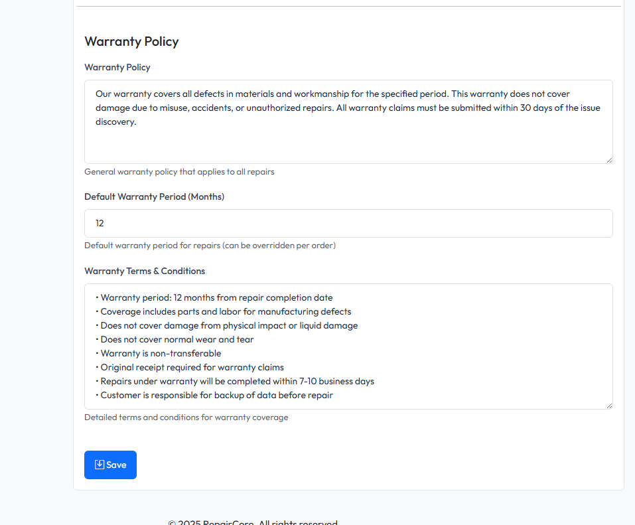Click the Warranty Policy section heading

(131, 41)
